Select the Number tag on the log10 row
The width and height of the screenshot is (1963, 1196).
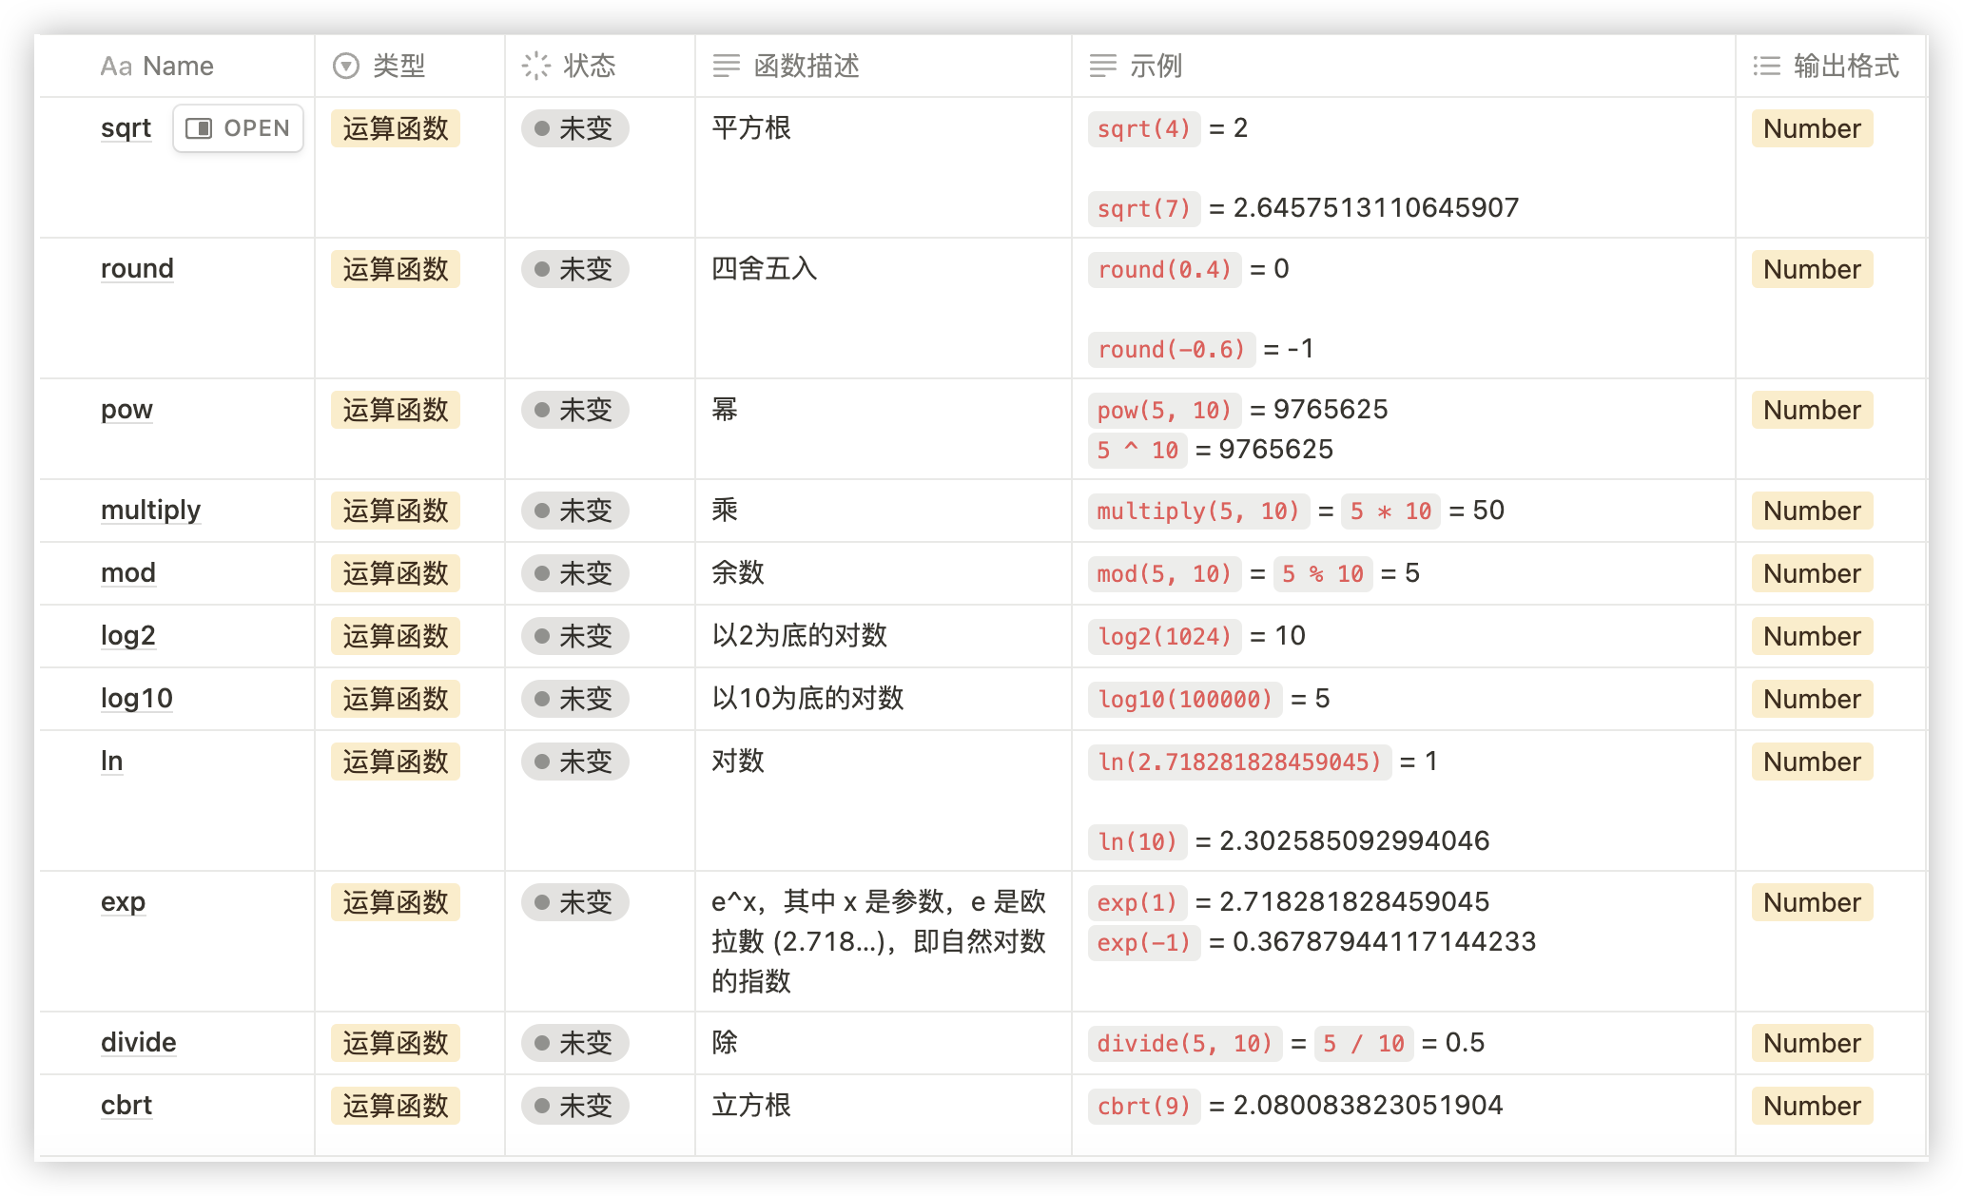(x=1810, y=699)
